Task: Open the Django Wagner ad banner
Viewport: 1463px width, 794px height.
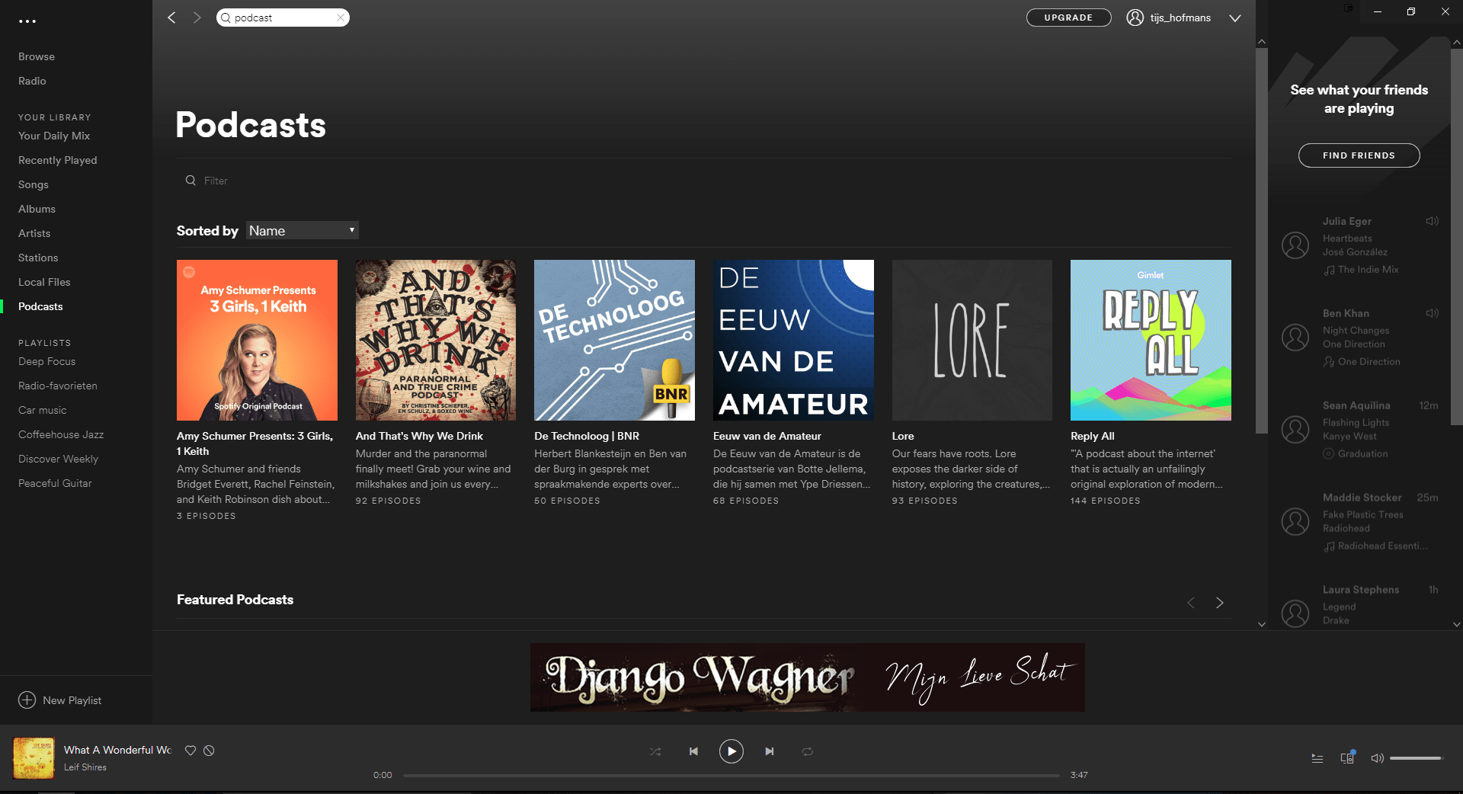Action: click(x=808, y=677)
